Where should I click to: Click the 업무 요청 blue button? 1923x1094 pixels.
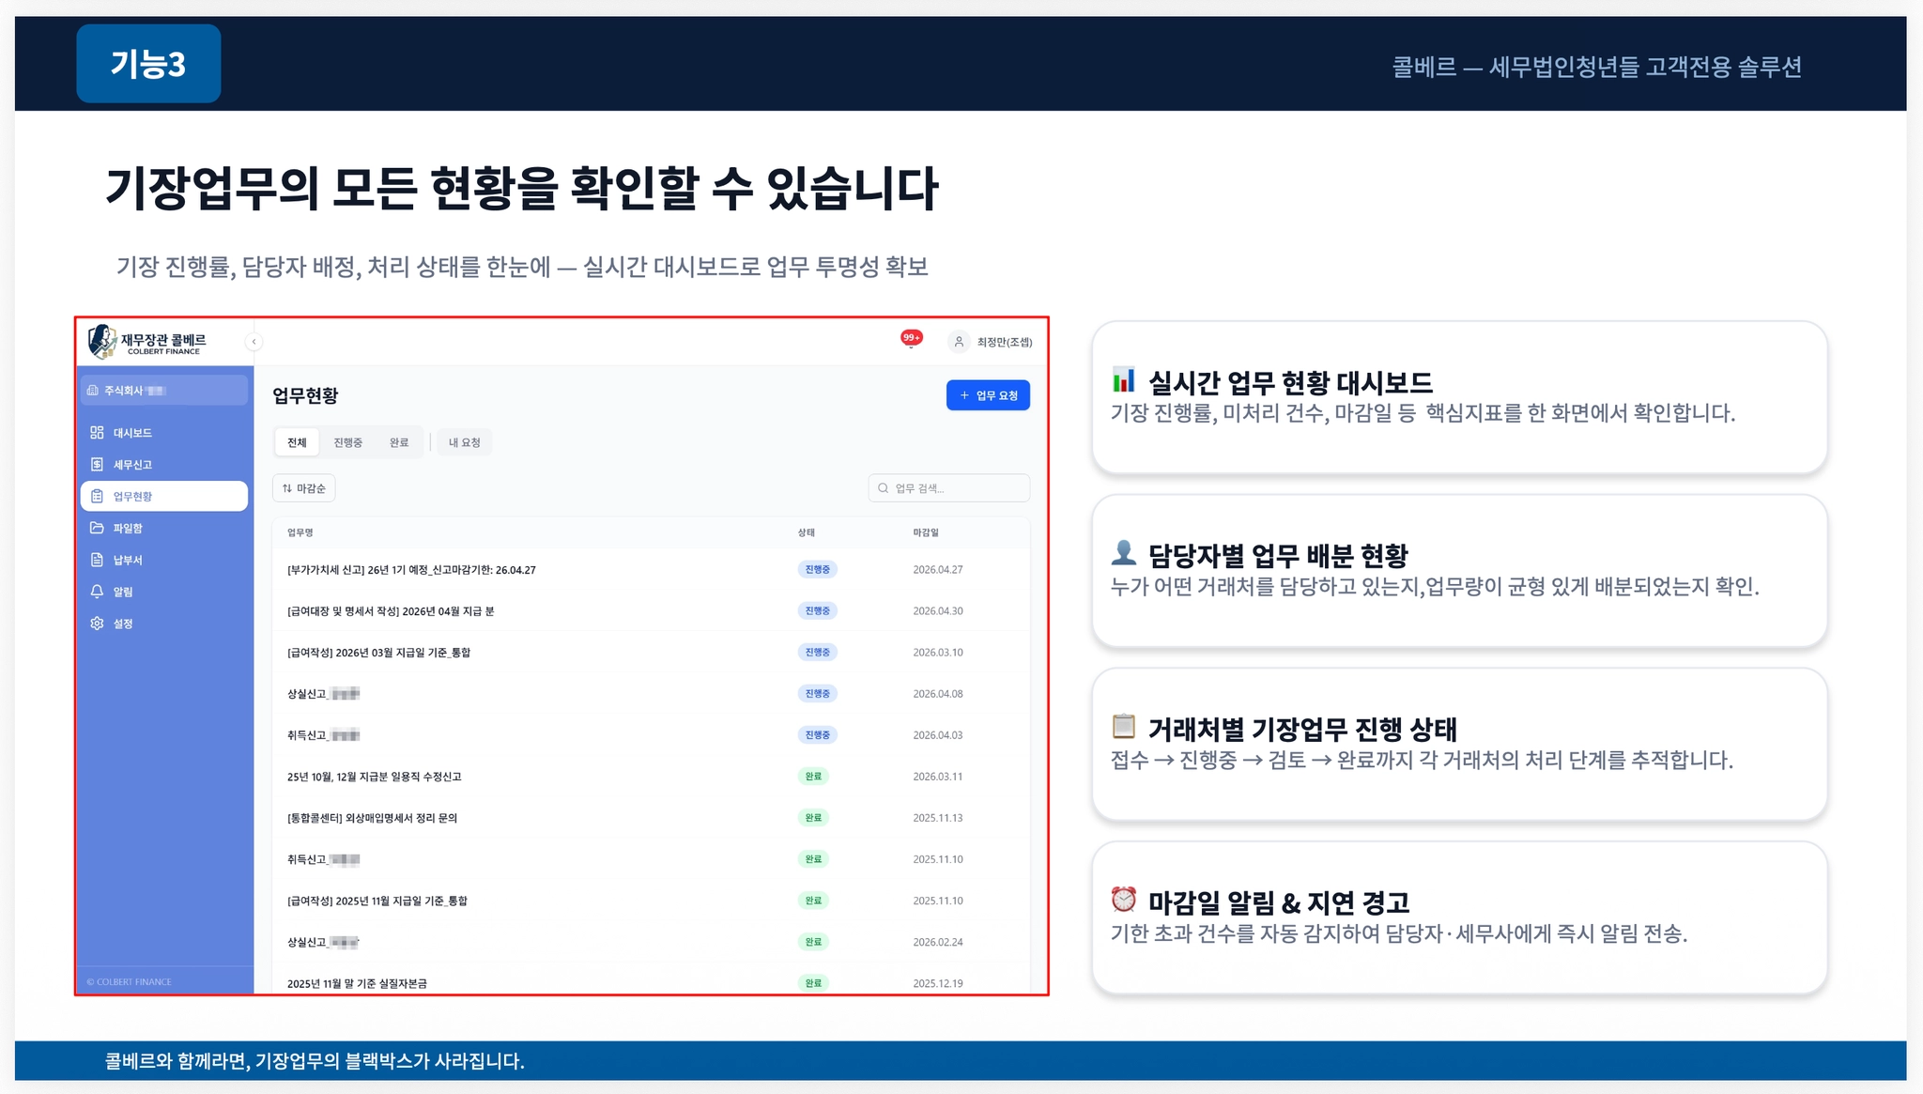pos(988,395)
